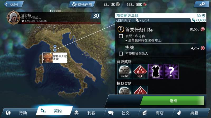
Task: Open the purple mystery question-mark reward
Action: 171,71
